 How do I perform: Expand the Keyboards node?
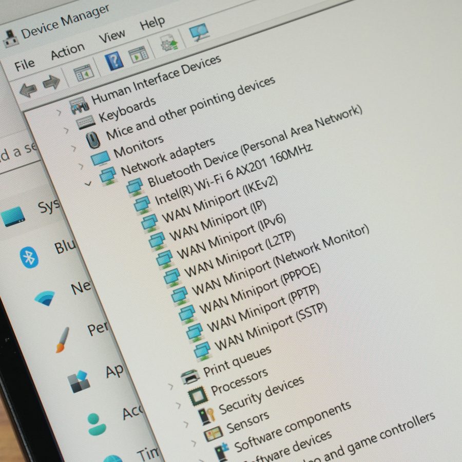coord(66,130)
